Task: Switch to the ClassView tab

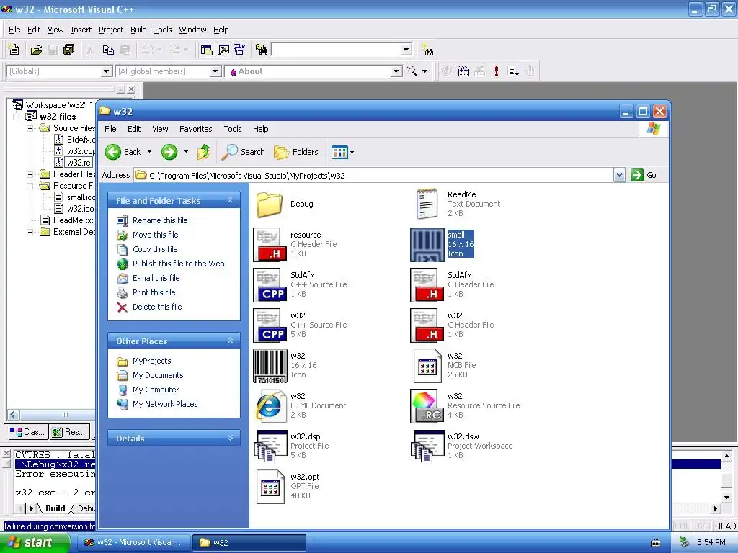Action: click(x=27, y=432)
